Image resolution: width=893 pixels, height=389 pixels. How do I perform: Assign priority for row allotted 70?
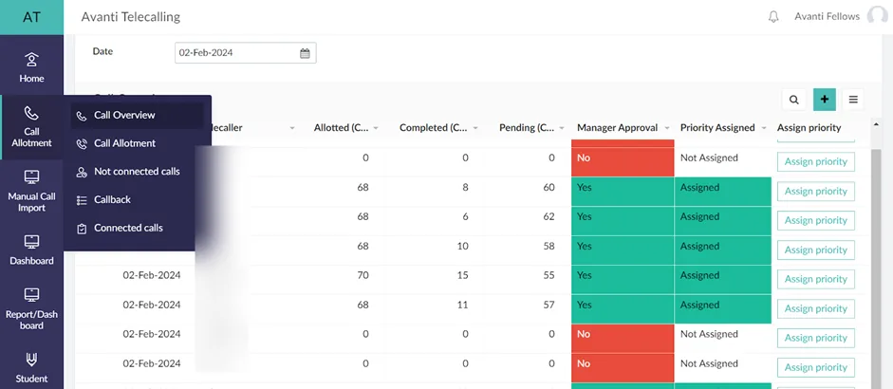[x=815, y=279]
